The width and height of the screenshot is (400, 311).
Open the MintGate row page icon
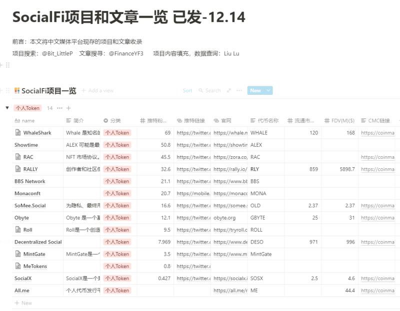(18, 254)
